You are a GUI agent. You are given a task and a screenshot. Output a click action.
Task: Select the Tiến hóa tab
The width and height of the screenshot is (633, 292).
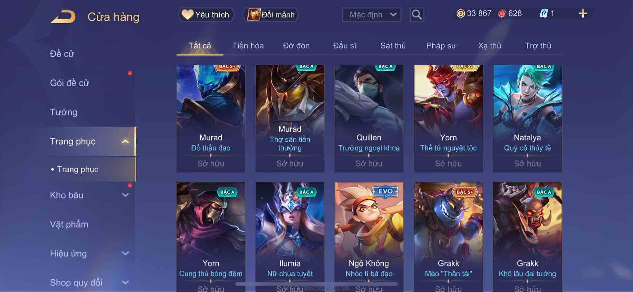point(248,46)
